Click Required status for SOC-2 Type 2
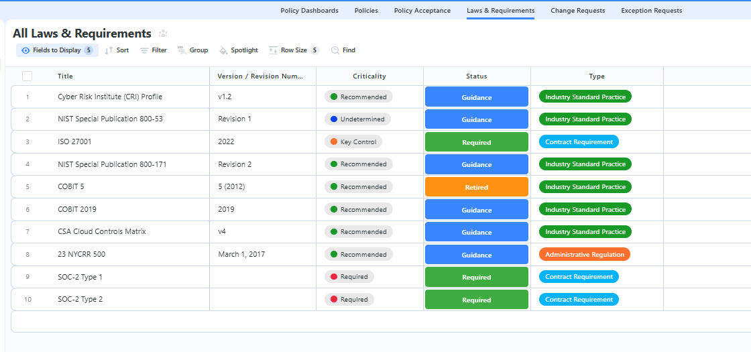 477,299
